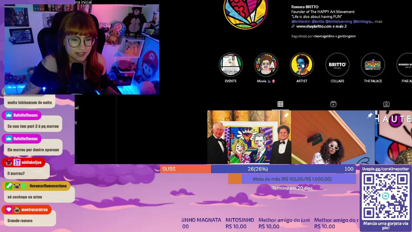Click the MITOSINHO donation ticker entry

tap(239, 223)
